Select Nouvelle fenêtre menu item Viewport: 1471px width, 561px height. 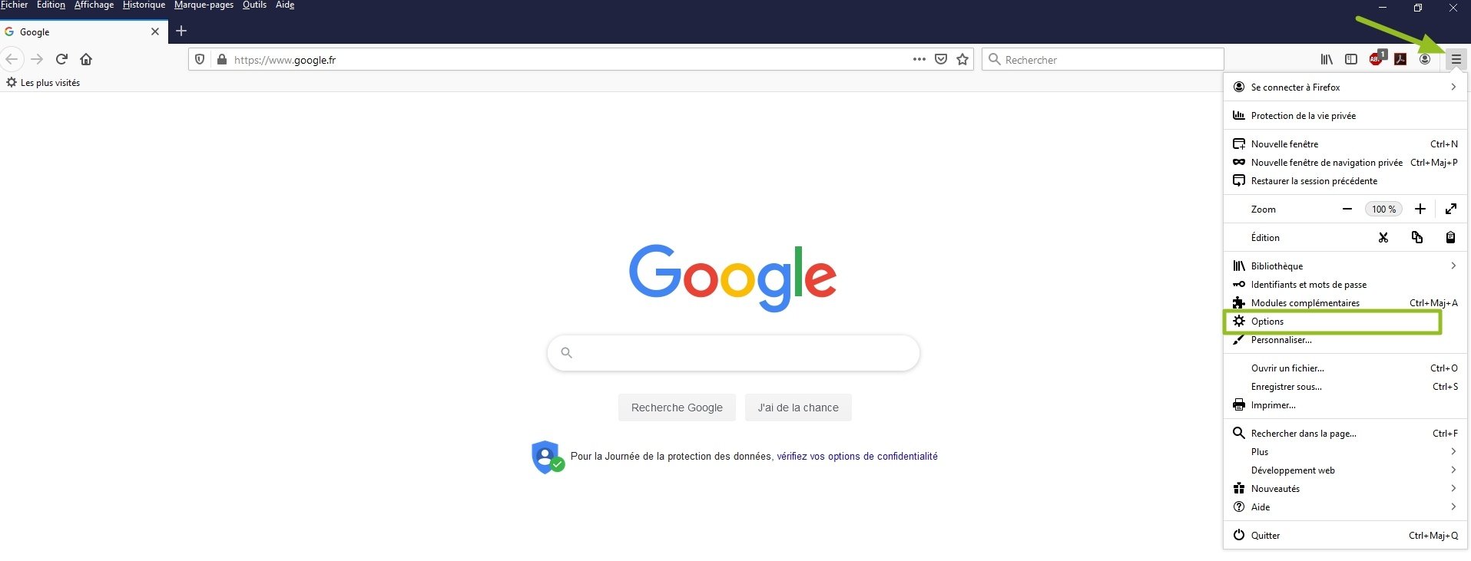pos(1345,144)
